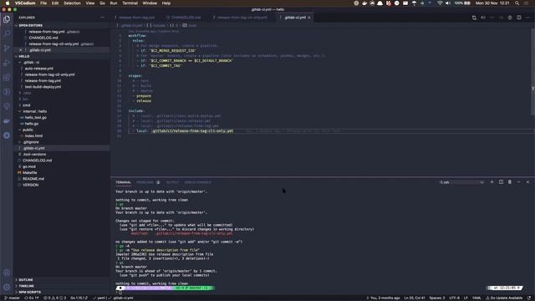Open Makefile in explorer
Image resolution: width=535 pixels, height=301 pixels.
point(29,173)
